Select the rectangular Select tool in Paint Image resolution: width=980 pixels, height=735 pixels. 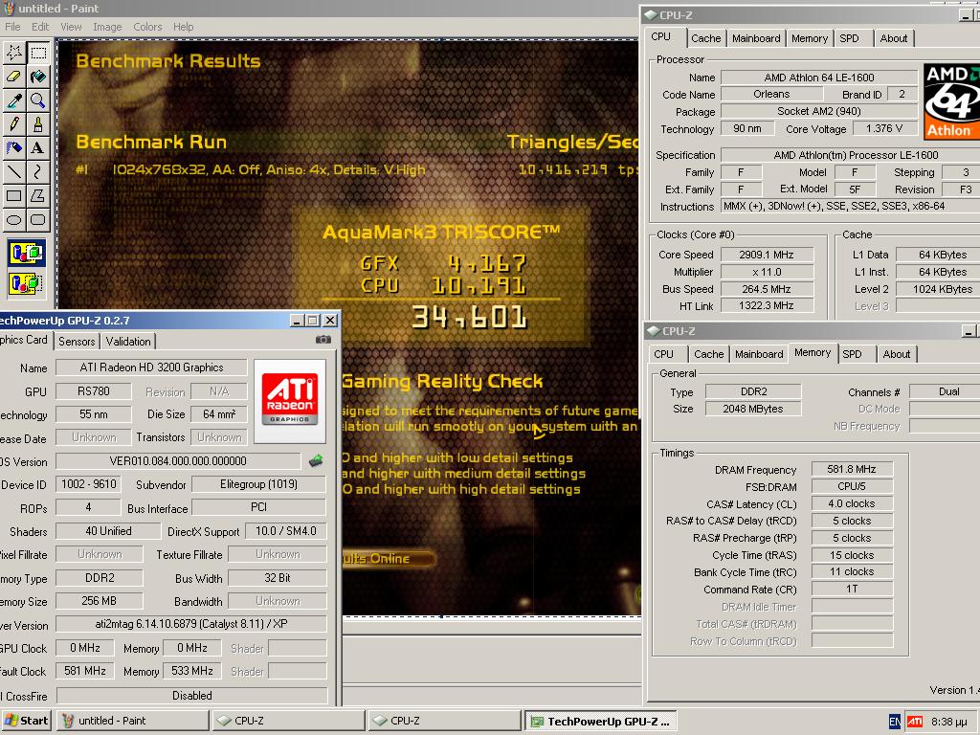38,53
